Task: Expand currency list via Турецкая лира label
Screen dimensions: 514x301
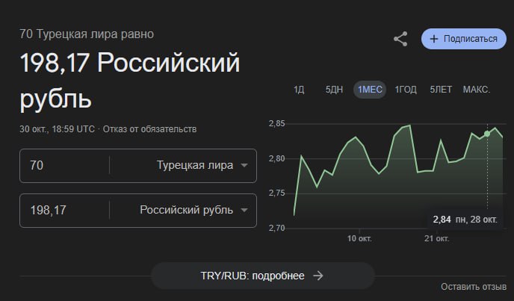Action: [195, 165]
